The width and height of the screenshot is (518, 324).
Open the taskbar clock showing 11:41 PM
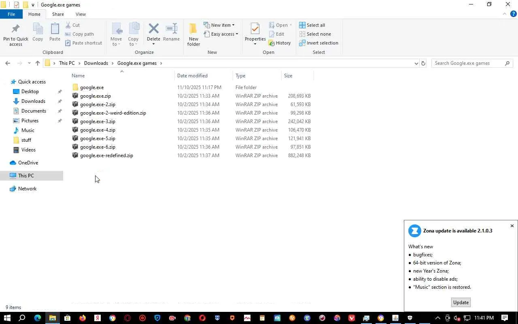484,318
